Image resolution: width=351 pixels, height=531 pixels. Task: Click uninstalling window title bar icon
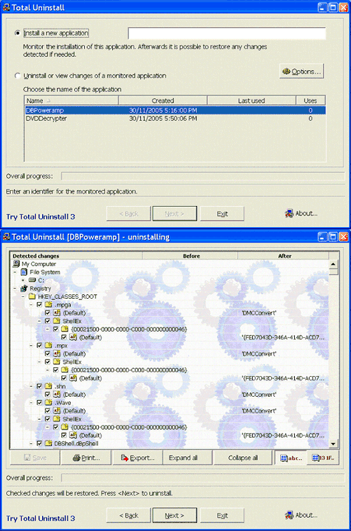tap(6, 237)
